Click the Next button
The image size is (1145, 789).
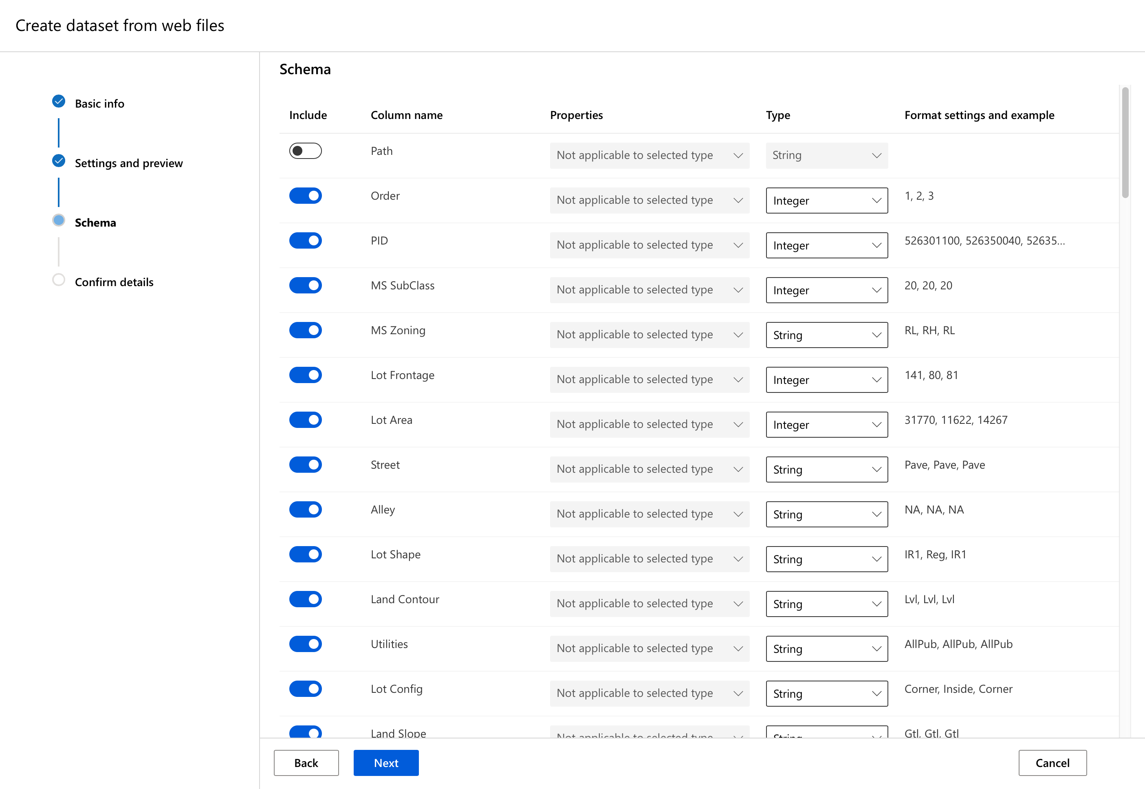tap(386, 763)
